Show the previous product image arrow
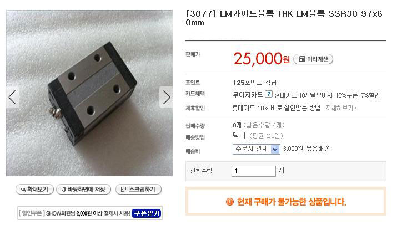Screen dimensions: 397x225 coord(12,98)
